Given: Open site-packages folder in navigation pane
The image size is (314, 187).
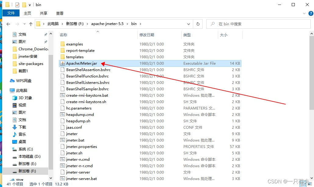Looking at the screenshot, I should tap(31, 64).
